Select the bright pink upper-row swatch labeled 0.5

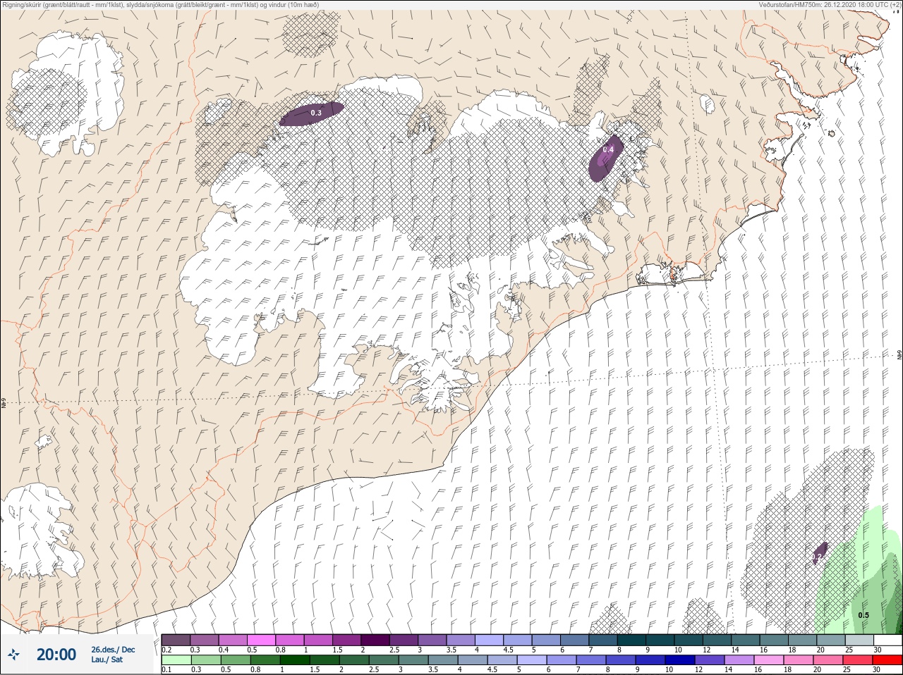click(x=261, y=640)
